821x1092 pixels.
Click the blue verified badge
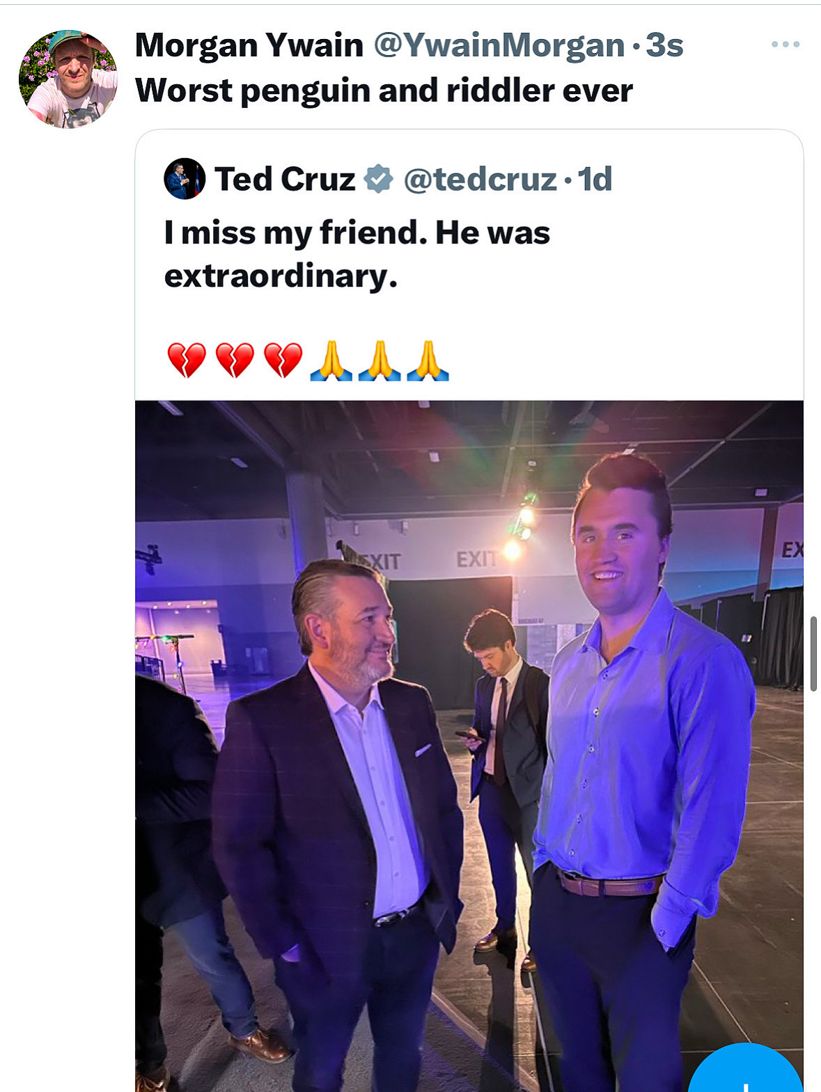click(379, 179)
